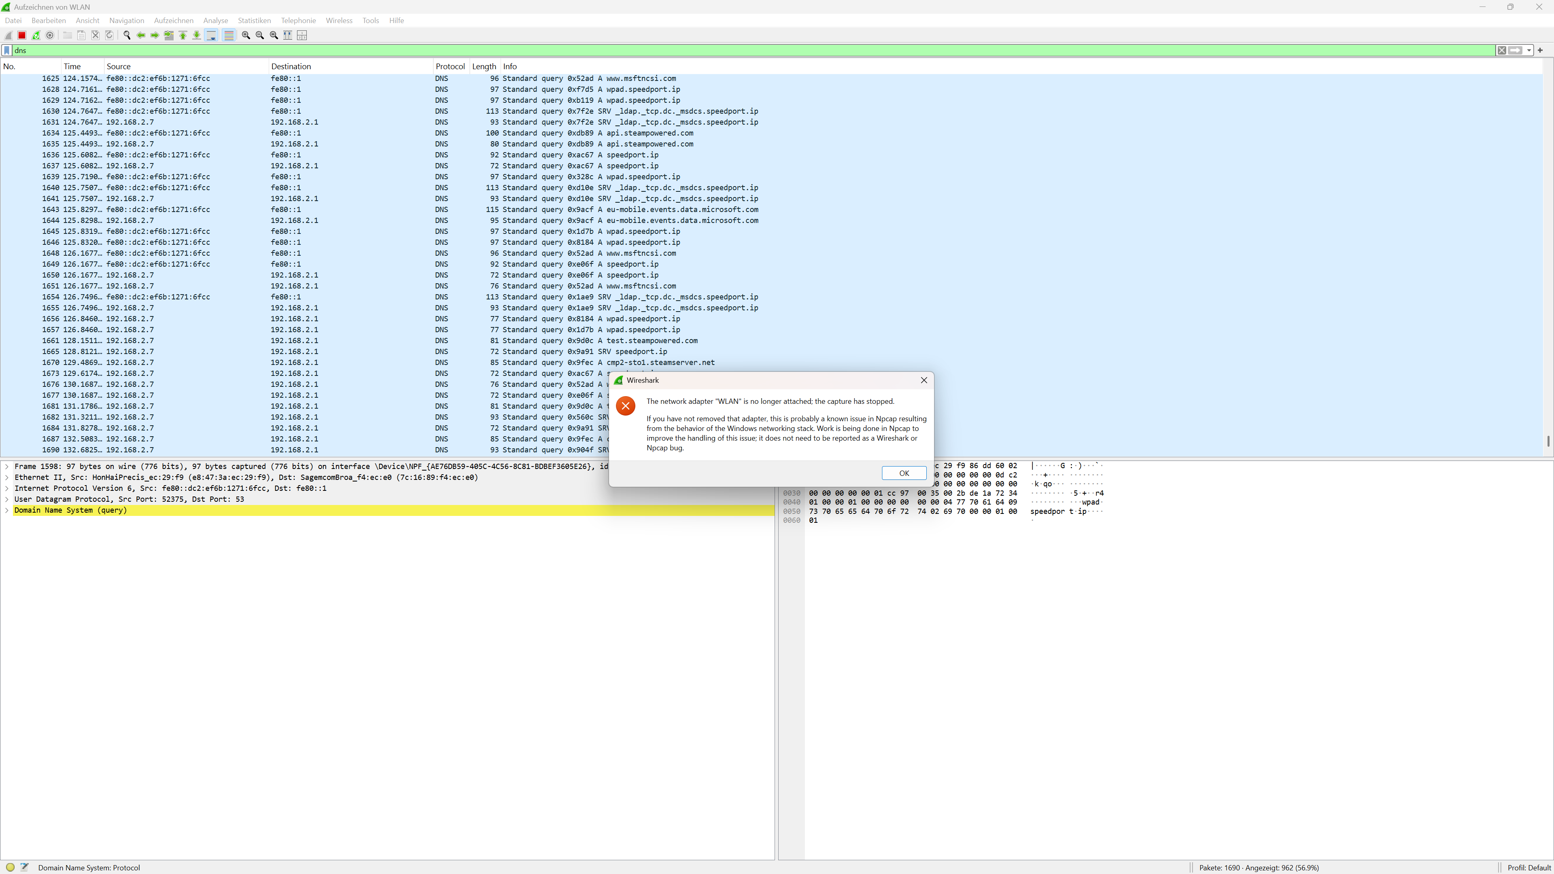Expand the Domain Name System (query) tree

tap(6, 510)
